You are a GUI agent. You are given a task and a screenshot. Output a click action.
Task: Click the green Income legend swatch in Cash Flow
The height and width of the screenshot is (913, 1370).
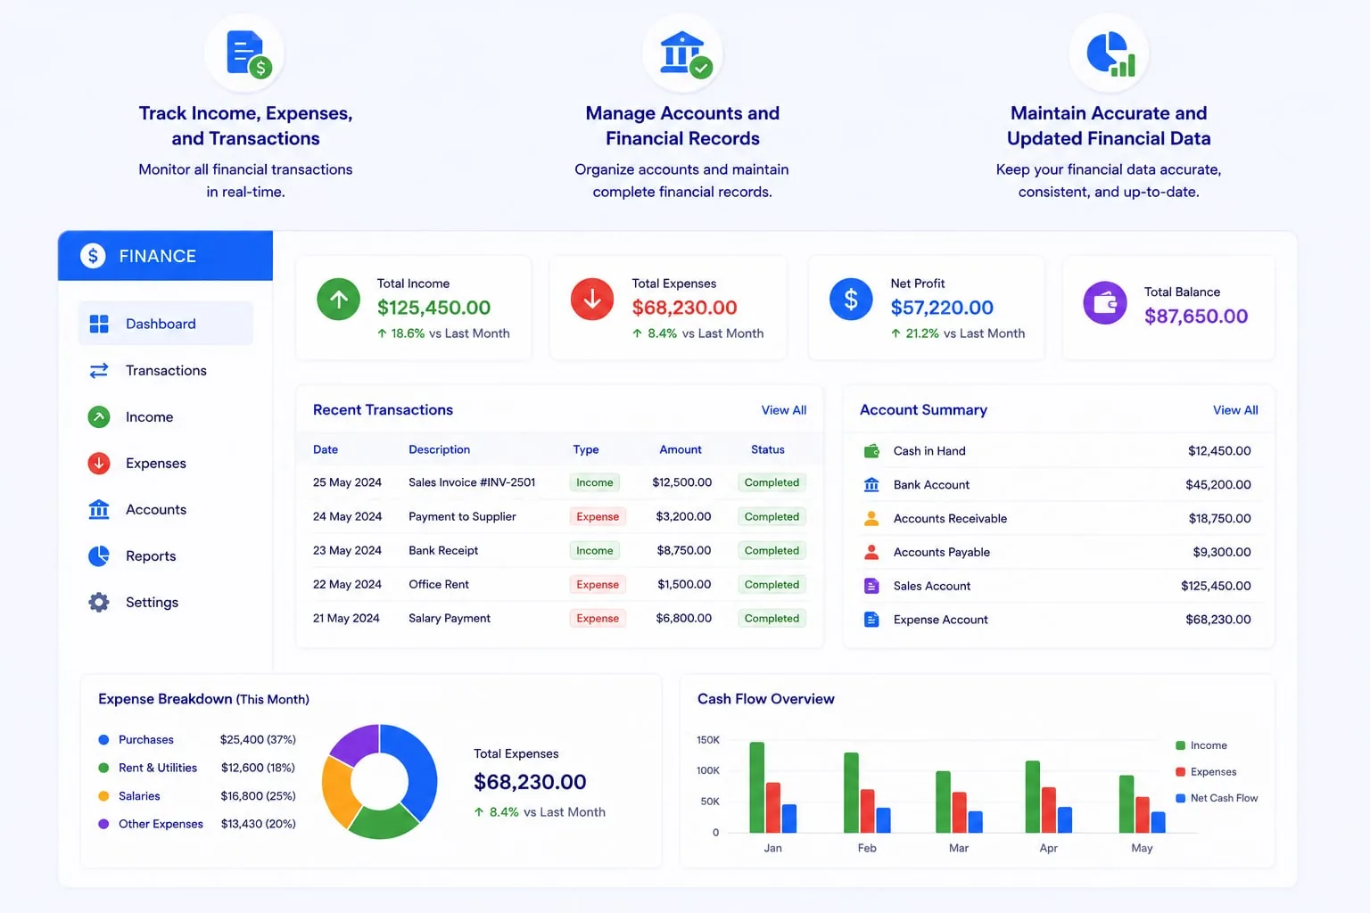pyautogui.click(x=1181, y=745)
